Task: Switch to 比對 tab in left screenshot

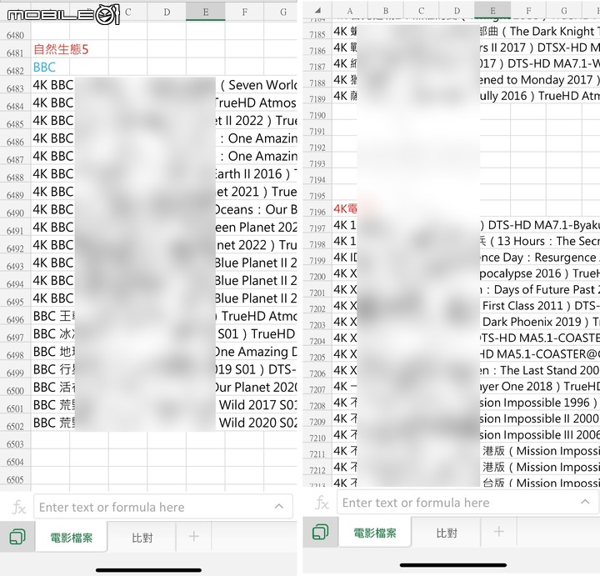Action: pyautogui.click(x=142, y=538)
